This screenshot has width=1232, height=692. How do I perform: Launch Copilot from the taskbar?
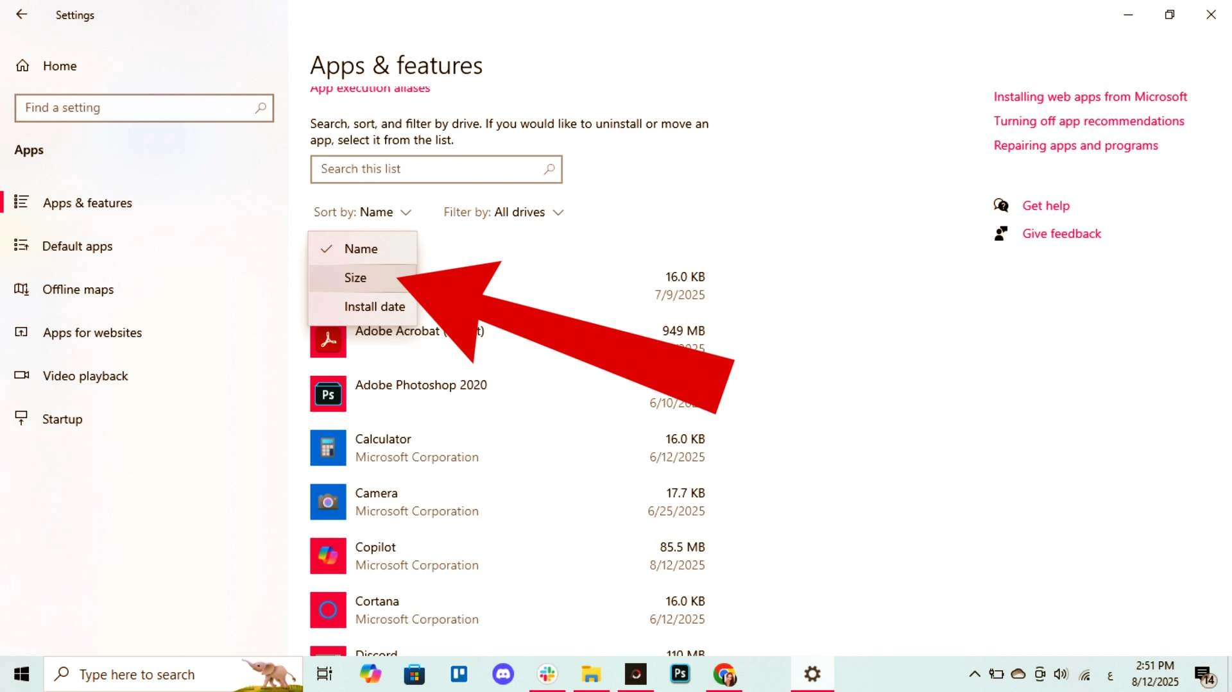click(370, 674)
